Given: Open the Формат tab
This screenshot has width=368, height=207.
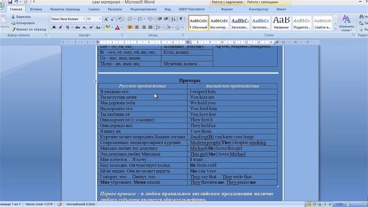Looking at the screenshot, I should click(227, 9).
